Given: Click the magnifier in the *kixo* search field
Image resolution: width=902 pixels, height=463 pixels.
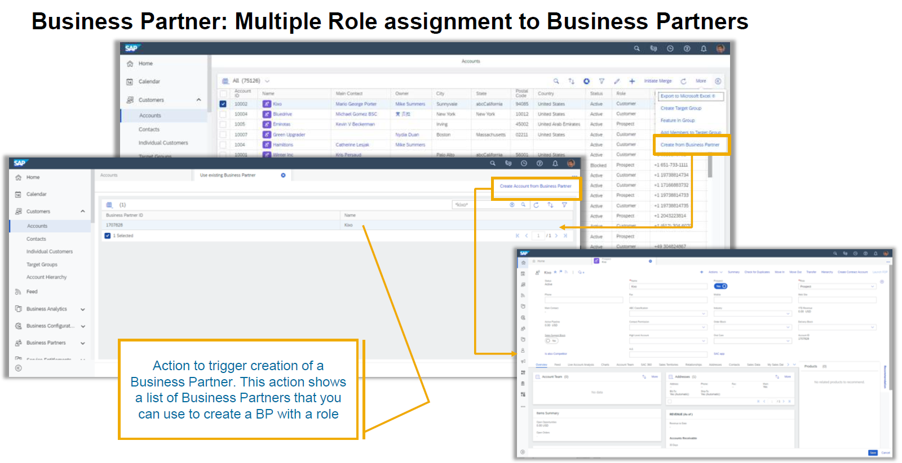Looking at the screenshot, I should [x=523, y=205].
